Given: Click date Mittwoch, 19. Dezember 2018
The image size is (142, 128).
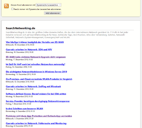Looking at the screenshot, I should (20, 45).
